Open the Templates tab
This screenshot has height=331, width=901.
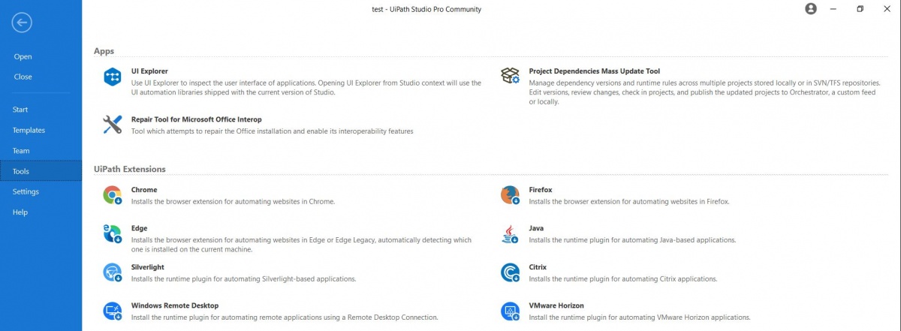[29, 130]
